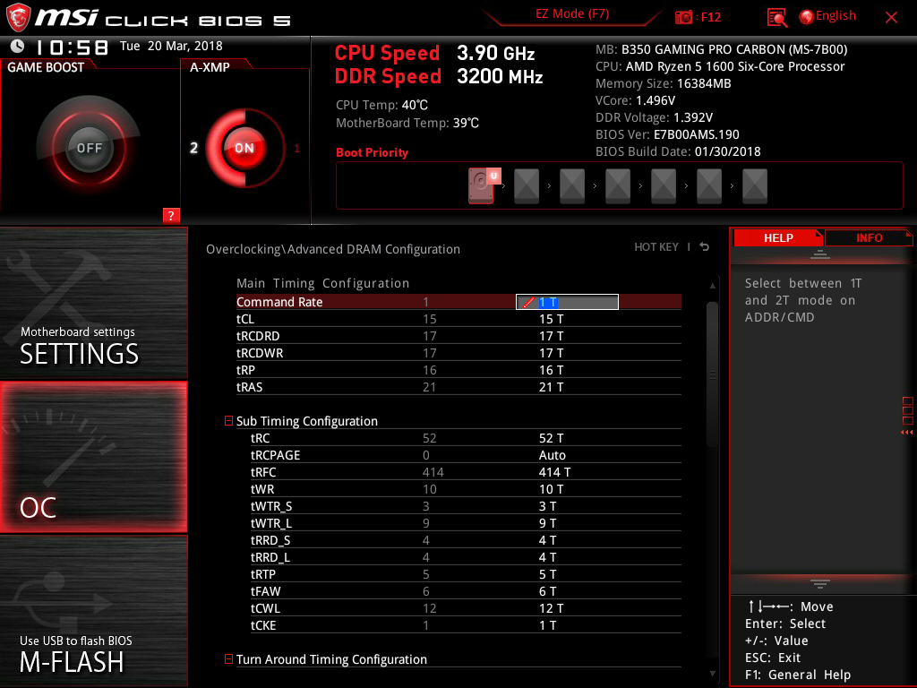The width and height of the screenshot is (917, 688).
Task: Edit the tRRD_L 4 T value
Action: (x=547, y=557)
